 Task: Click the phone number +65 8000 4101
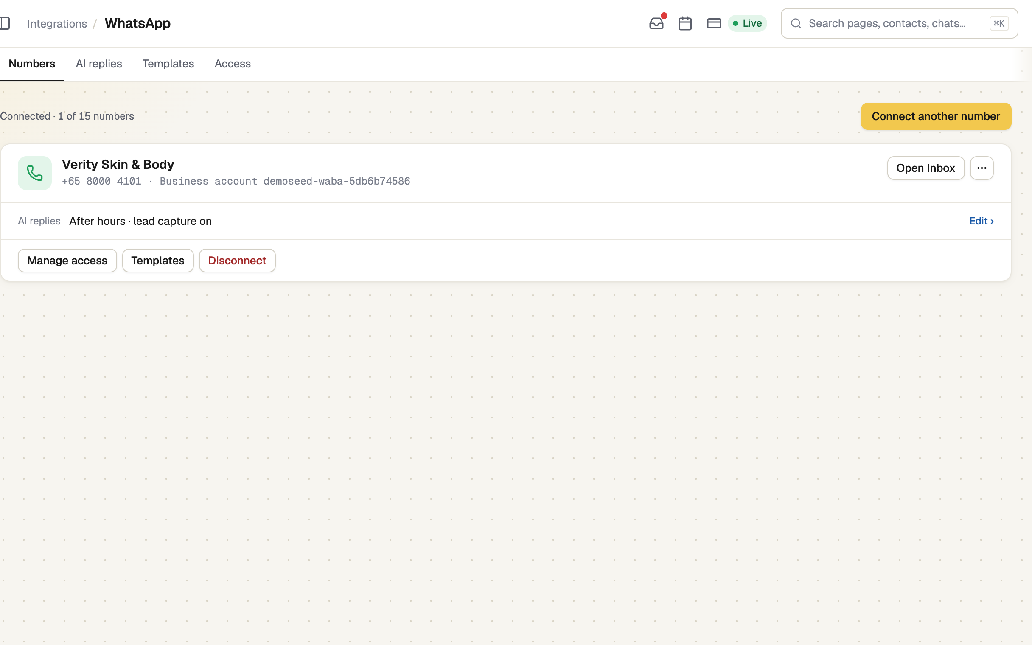point(101,181)
